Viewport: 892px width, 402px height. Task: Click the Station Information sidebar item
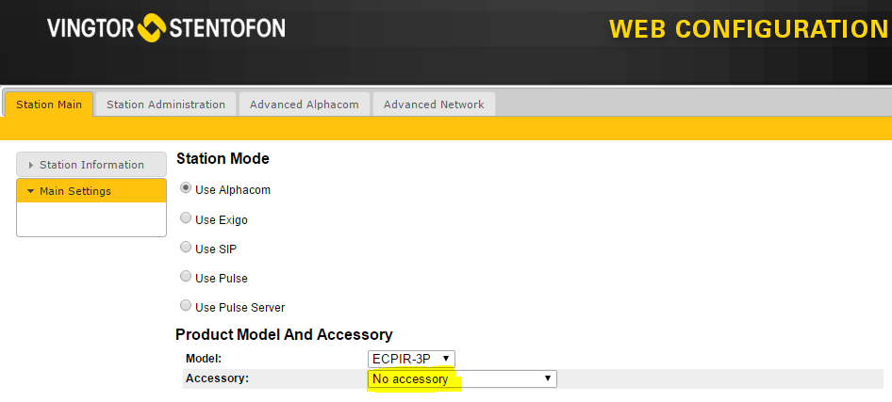pos(91,165)
